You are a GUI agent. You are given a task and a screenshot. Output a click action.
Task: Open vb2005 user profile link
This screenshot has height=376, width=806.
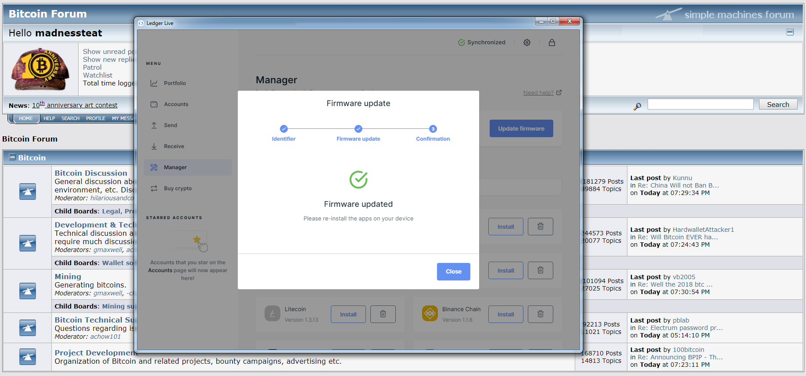coord(684,277)
